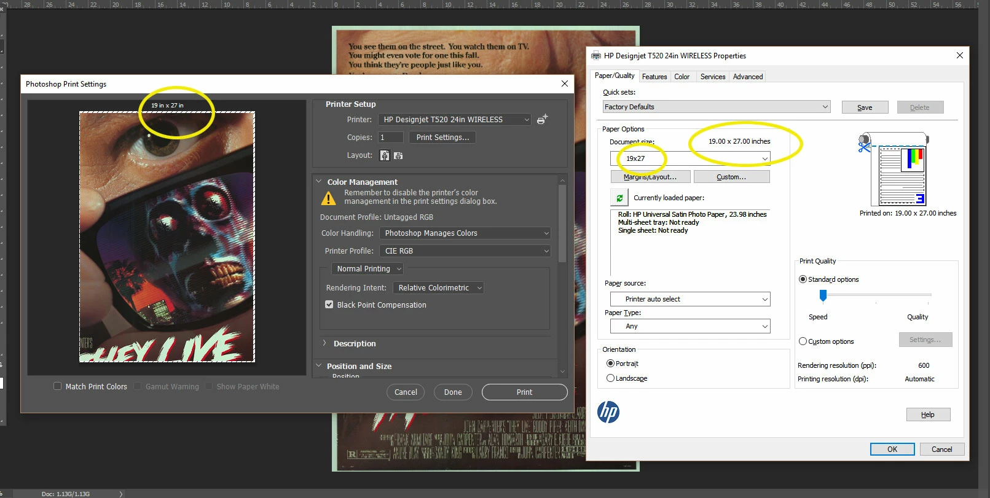Click the Copies input field
The height and width of the screenshot is (498, 990).
tap(391, 138)
